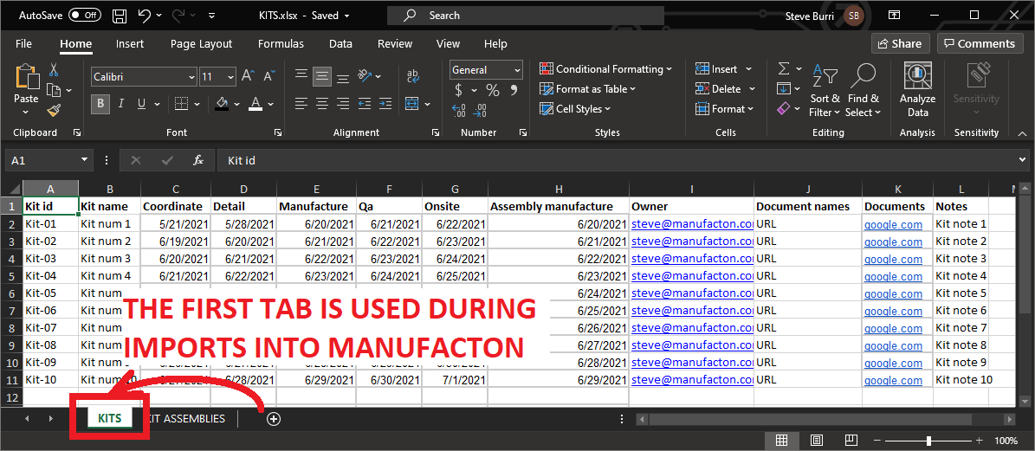Click the Share button

pyautogui.click(x=900, y=43)
